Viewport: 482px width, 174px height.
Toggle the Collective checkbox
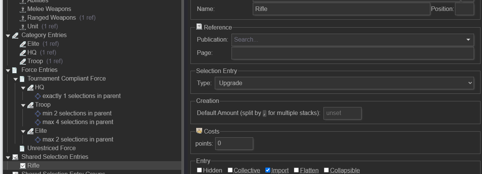coord(230,170)
